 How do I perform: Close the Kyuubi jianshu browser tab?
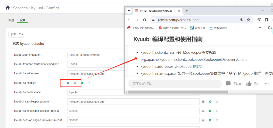click(x=179, y=11)
